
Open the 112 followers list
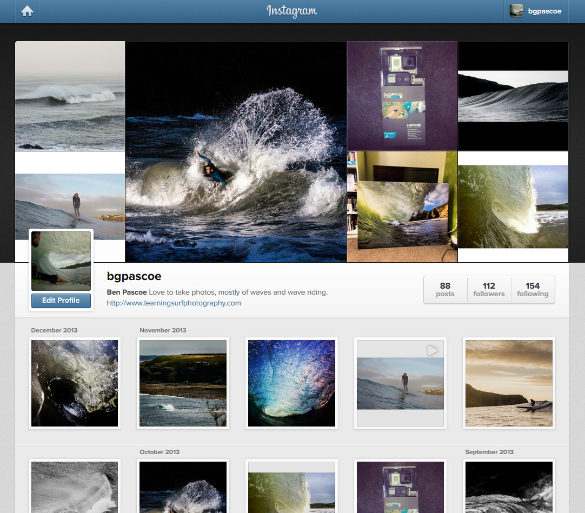tap(489, 290)
